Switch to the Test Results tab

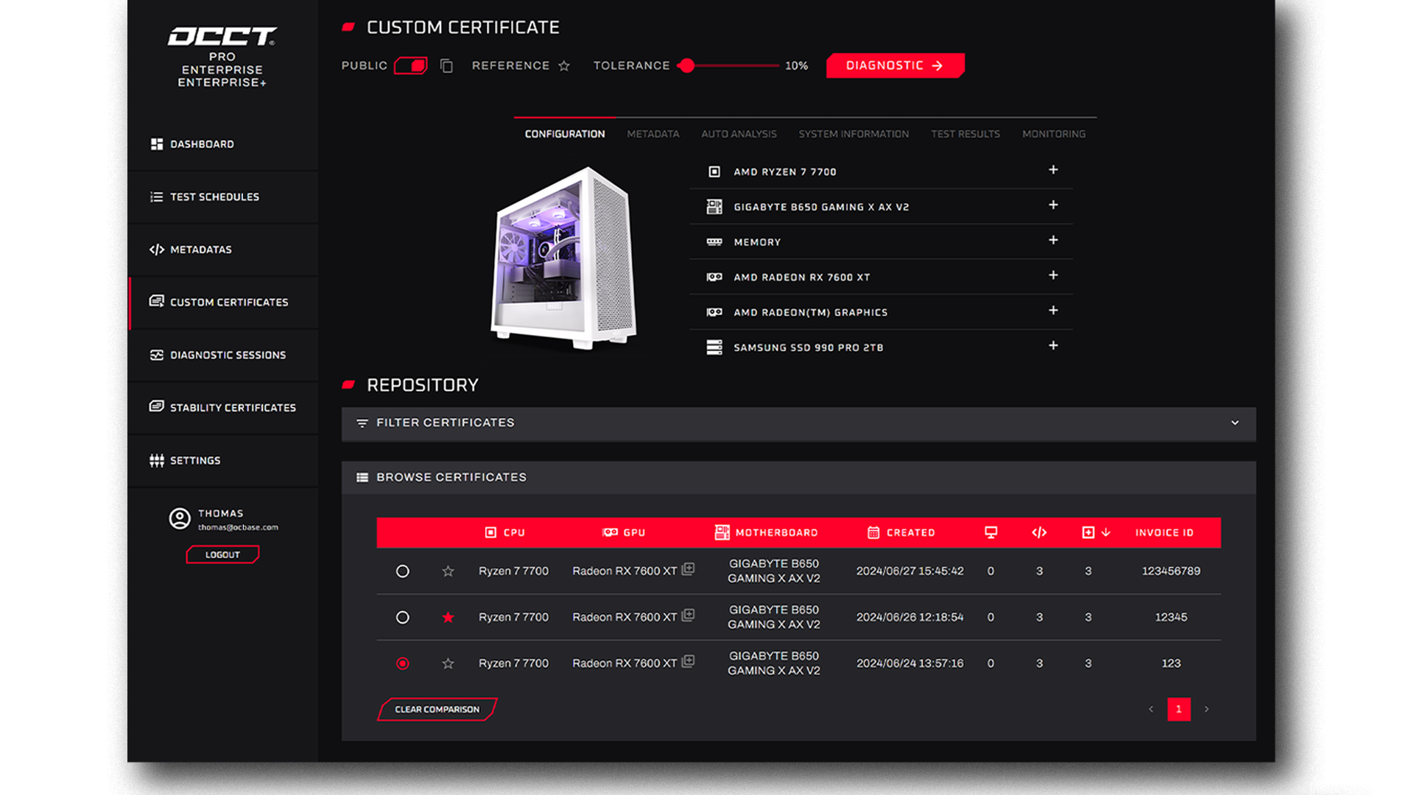(x=965, y=134)
